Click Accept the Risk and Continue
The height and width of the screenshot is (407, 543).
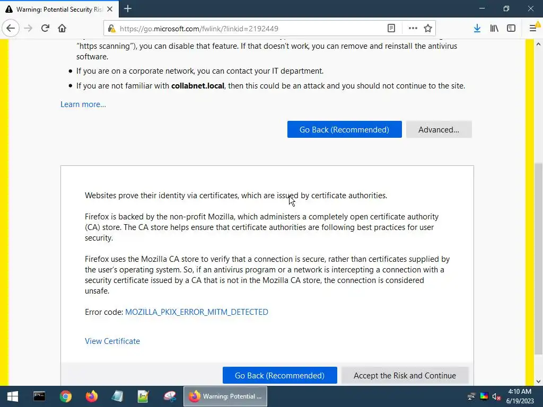(405, 376)
